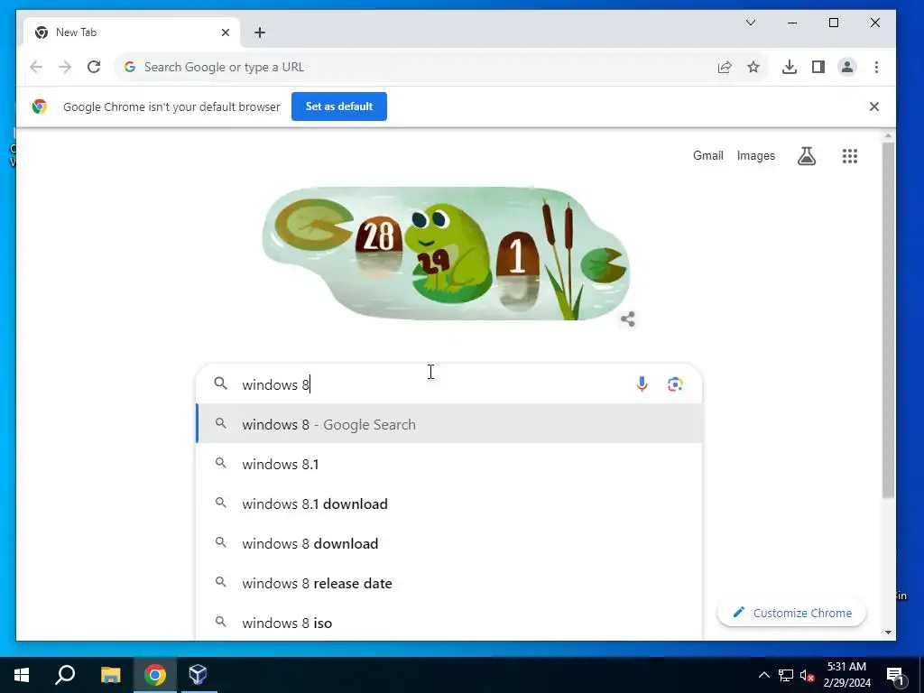Open the Windows Start menu
Viewport: 924px width, 693px height.
point(22,675)
